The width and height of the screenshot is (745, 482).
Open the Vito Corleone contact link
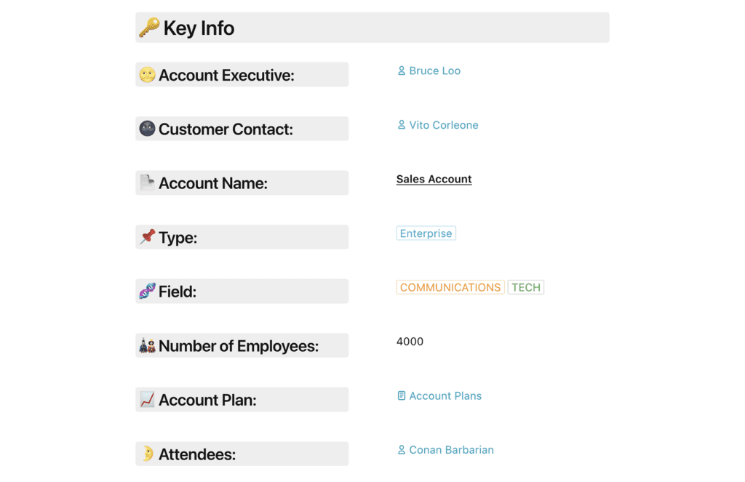pyautogui.click(x=443, y=125)
